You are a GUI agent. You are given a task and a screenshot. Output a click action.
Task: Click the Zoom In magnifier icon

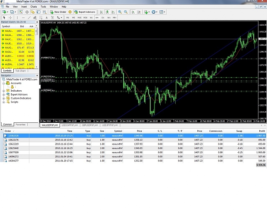pyautogui.click(x=120, y=12)
